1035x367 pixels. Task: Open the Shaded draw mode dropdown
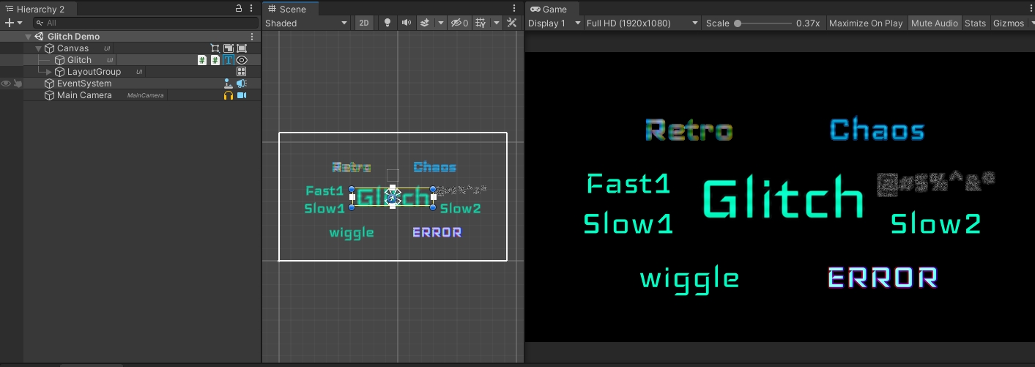(306, 23)
